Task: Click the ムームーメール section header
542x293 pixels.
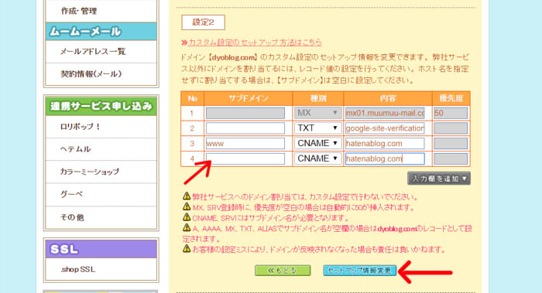Action: 101,32
